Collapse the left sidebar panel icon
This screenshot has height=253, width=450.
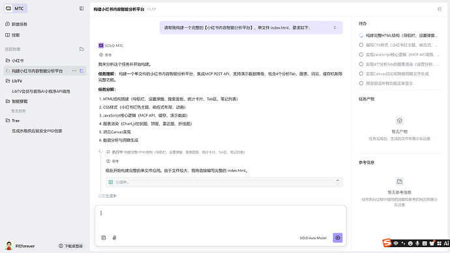click(x=82, y=8)
